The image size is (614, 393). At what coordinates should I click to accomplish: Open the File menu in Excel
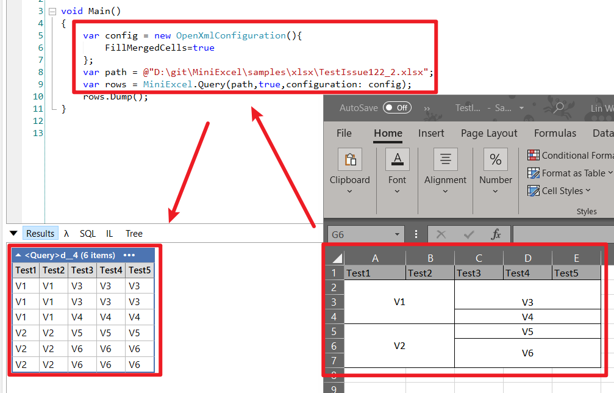[x=344, y=133]
